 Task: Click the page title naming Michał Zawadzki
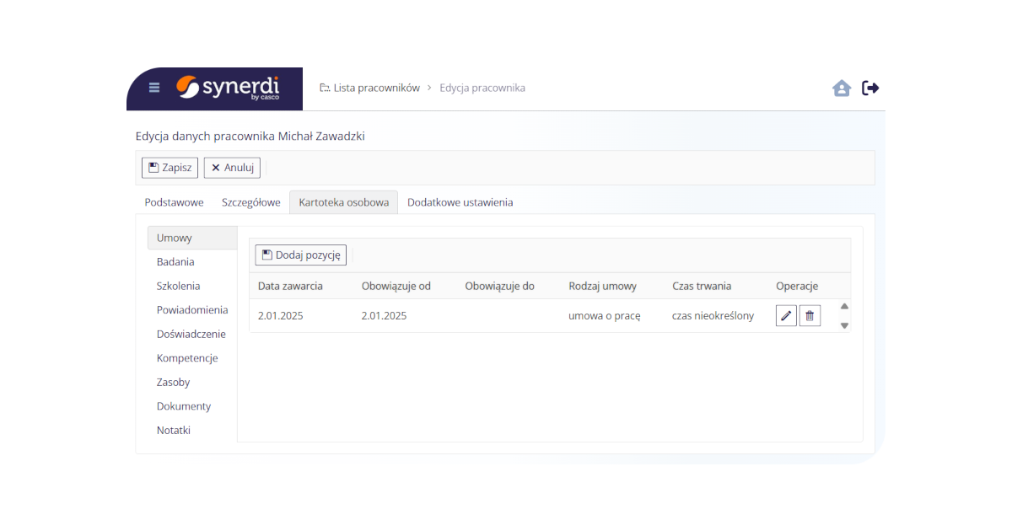click(x=250, y=136)
